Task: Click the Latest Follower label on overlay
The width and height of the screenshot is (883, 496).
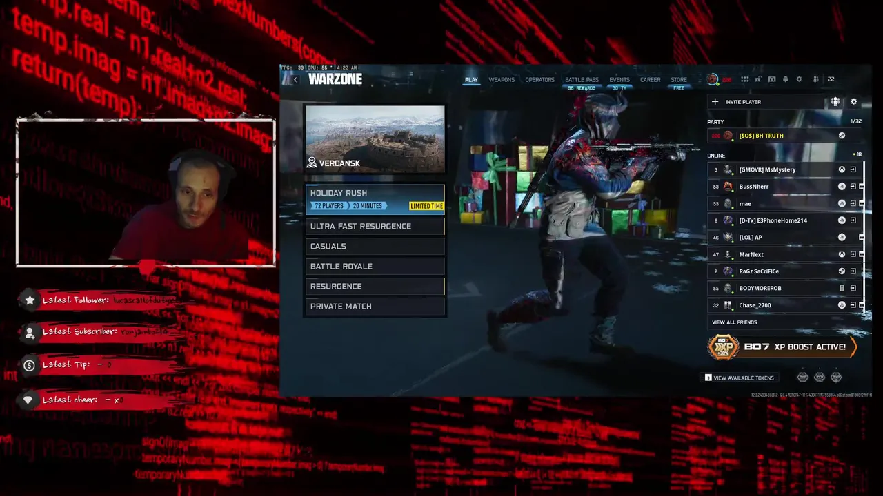Action: coord(76,300)
